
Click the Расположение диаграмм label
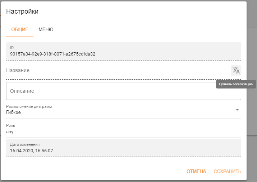(29, 106)
